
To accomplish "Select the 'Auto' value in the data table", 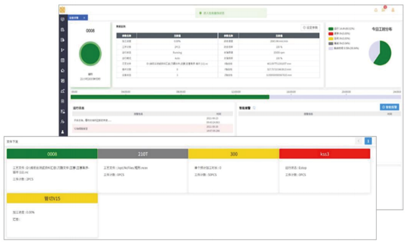I will (x=177, y=58).
